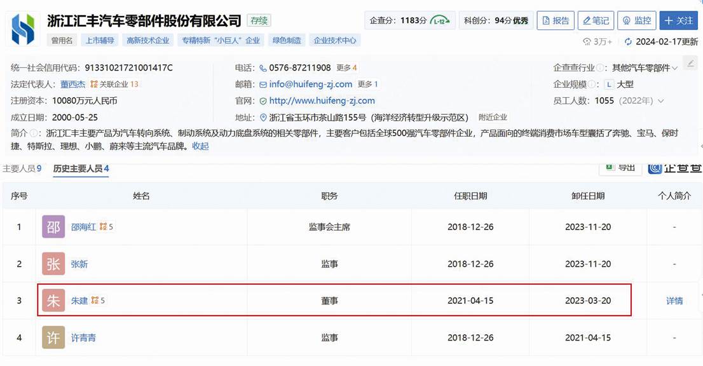Click legal representative 董西杰 link
Viewport: 703px width, 366px height.
coord(72,85)
